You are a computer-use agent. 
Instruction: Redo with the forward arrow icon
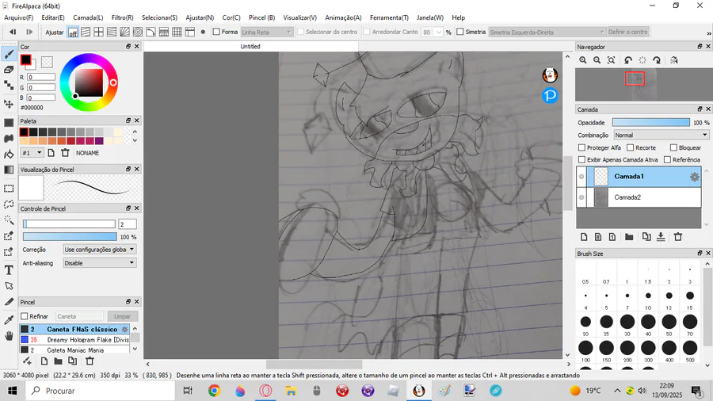pos(29,32)
